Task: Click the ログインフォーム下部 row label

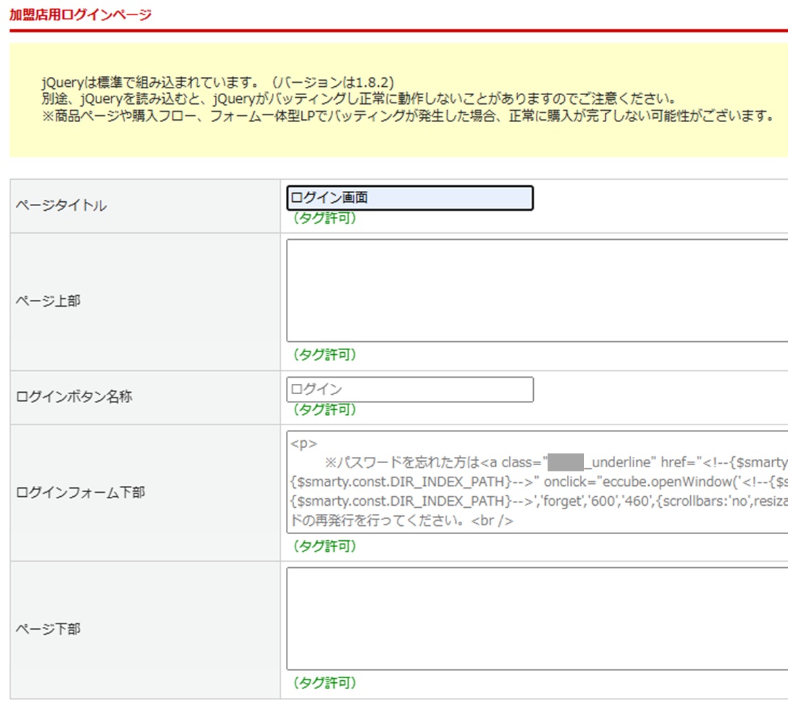Action: coord(80,493)
